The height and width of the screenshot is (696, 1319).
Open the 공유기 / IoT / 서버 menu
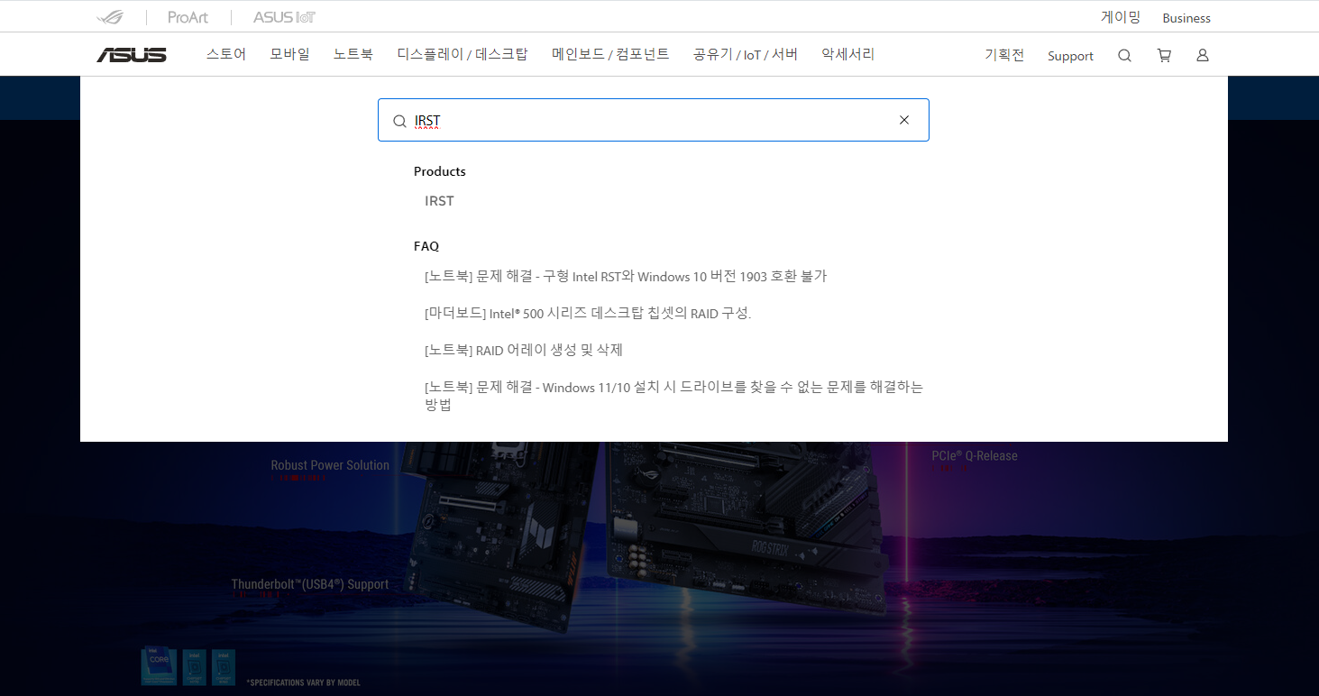745,54
